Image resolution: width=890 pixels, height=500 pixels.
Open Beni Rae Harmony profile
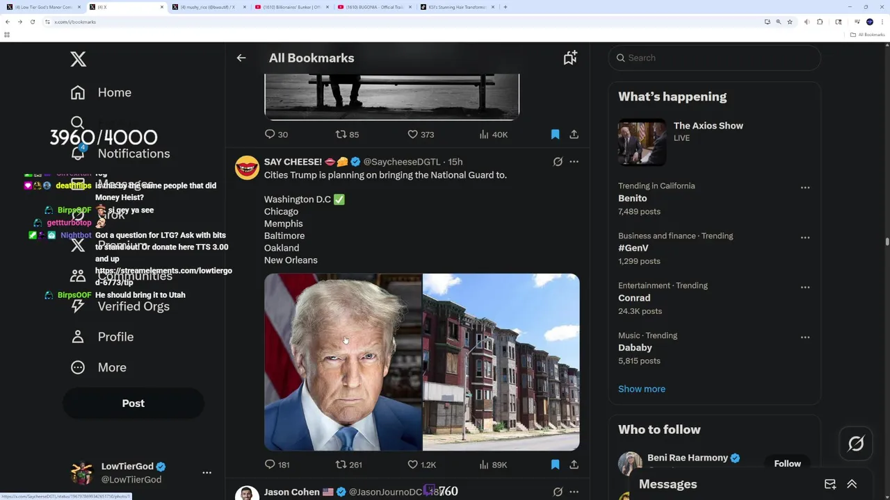688,458
